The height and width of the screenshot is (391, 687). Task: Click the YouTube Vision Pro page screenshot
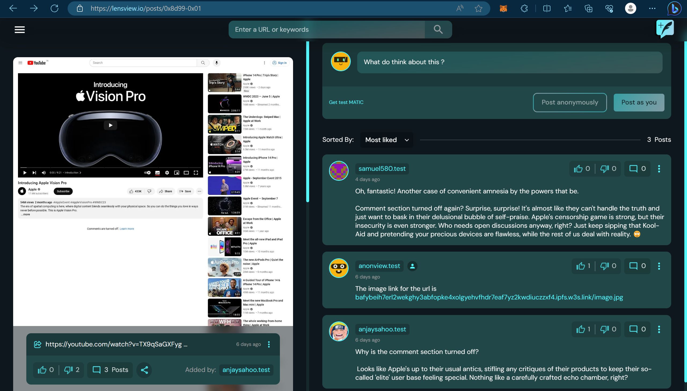(153, 191)
